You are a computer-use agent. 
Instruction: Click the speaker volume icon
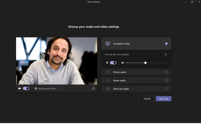[x=123, y=63]
